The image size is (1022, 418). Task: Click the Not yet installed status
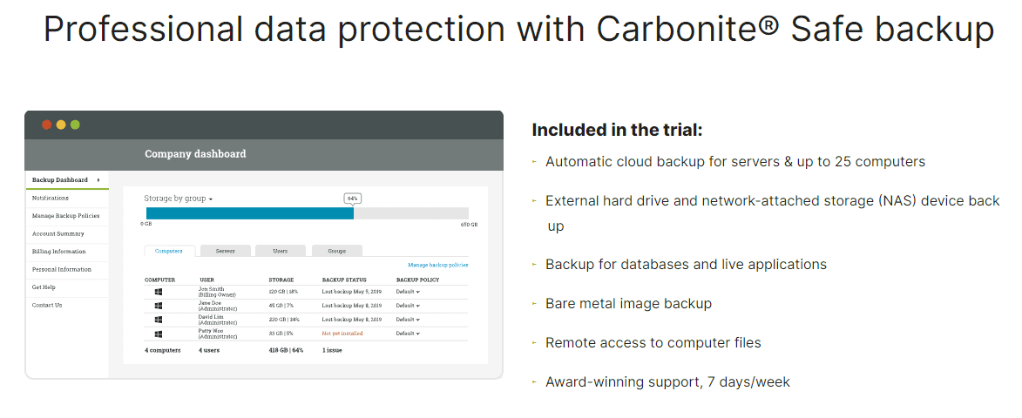click(342, 334)
